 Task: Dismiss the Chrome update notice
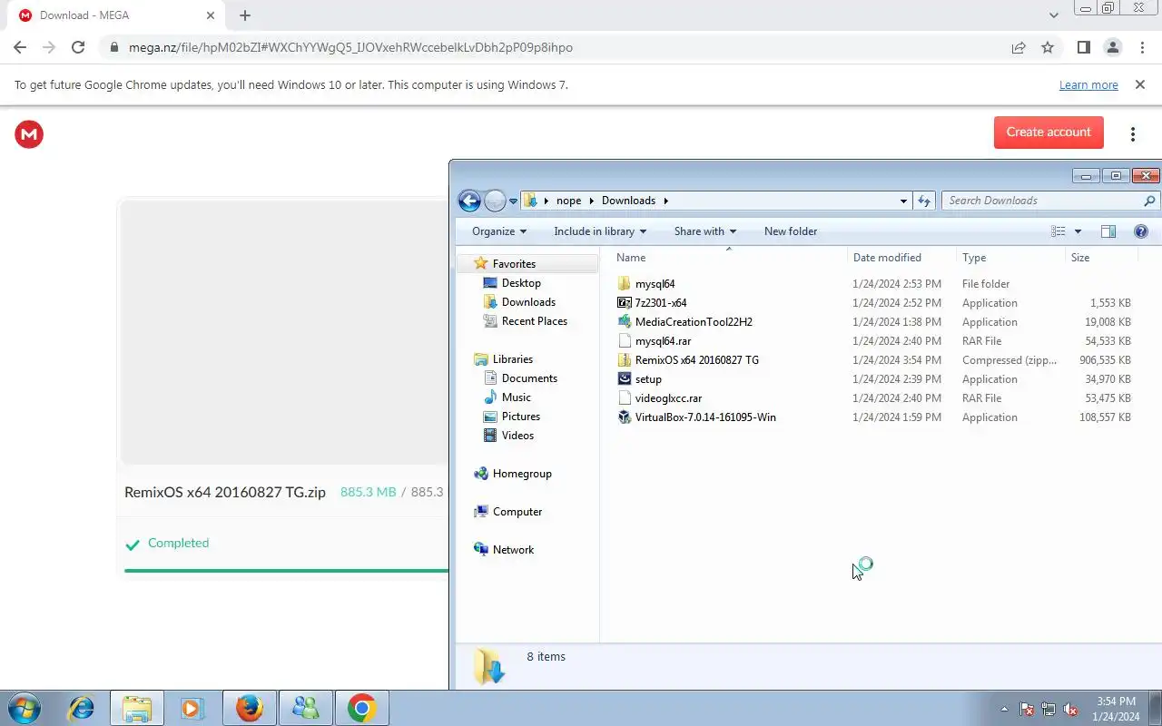(1139, 84)
